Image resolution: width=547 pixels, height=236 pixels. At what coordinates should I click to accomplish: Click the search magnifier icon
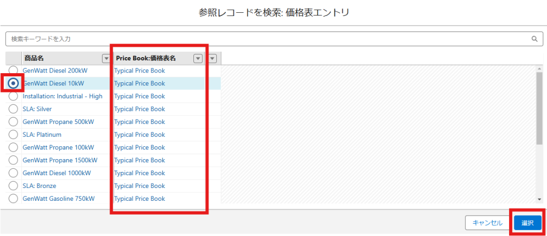coord(534,38)
